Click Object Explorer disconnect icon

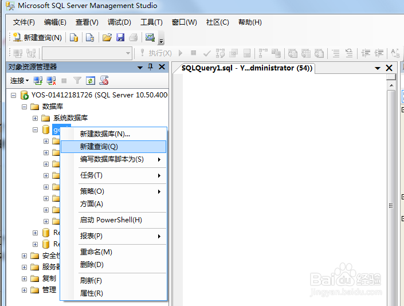tap(51, 81)
